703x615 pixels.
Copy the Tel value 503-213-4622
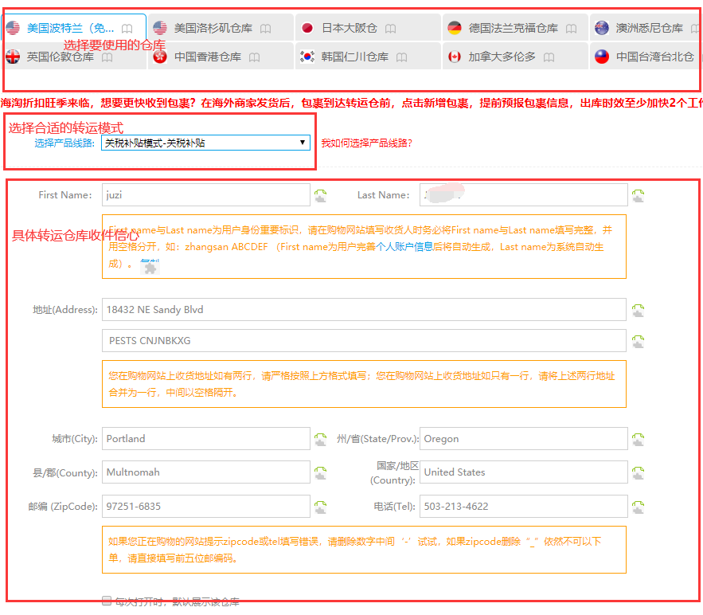click(638, 507)
